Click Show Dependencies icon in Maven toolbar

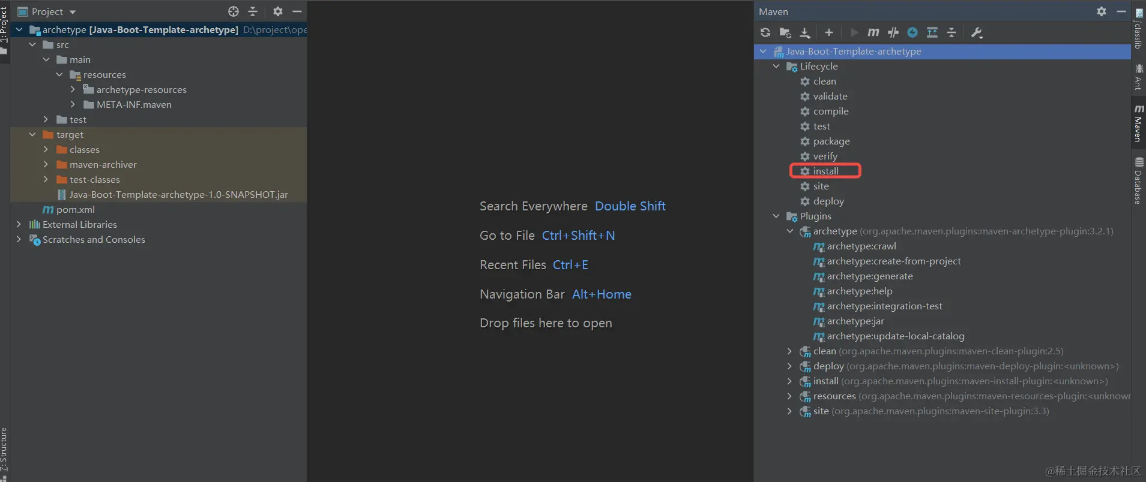(x=932, y=32)
